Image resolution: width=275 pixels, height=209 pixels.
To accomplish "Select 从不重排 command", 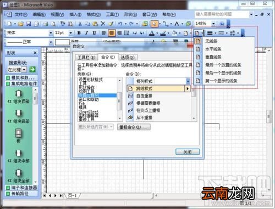I will pyautogui.click(x=159, y=117).
